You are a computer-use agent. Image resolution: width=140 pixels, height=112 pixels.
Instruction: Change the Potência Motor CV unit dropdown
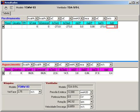tap(91, 97)
